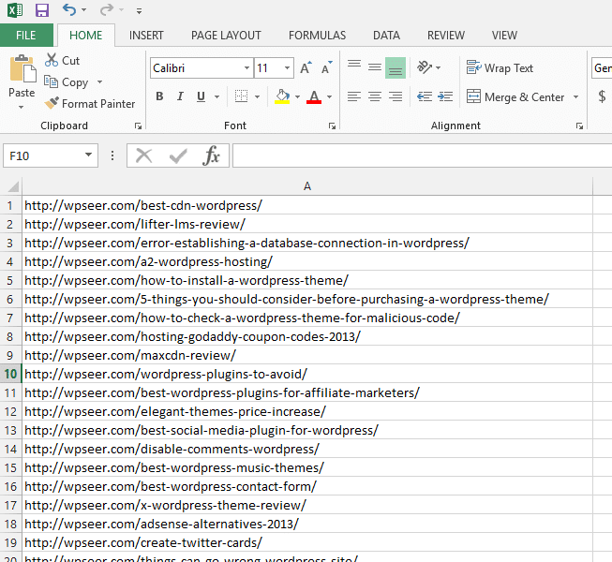
Task: Open the DATA tab
Action: (x=386, y=36)
